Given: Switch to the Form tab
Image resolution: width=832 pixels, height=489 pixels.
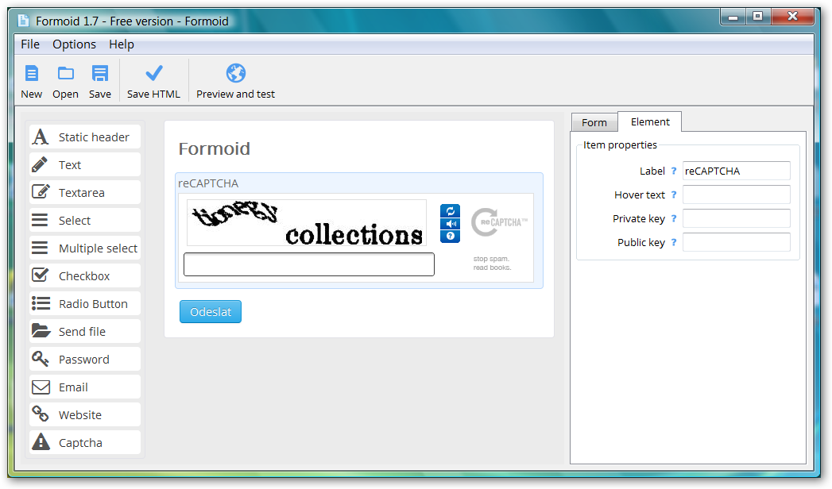Looking at the screenshot, I should (594, 122).
